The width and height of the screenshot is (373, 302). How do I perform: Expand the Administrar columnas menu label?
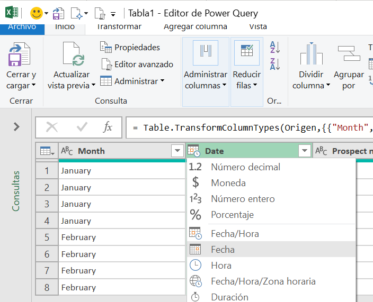(x=206, y=80)
